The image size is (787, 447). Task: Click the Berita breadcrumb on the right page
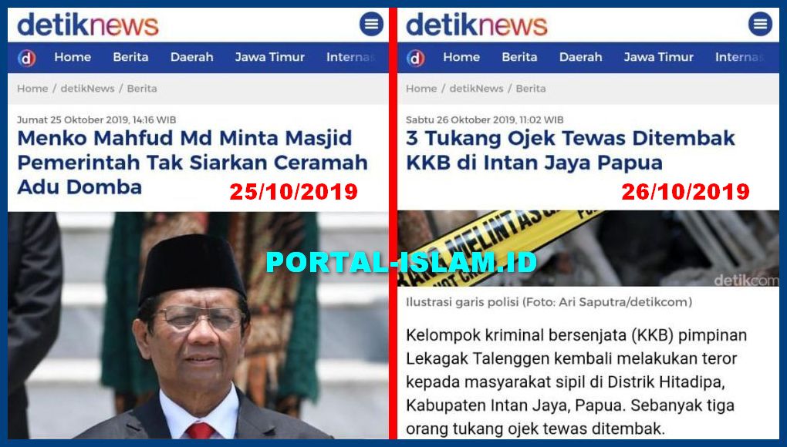click(531, 89)
